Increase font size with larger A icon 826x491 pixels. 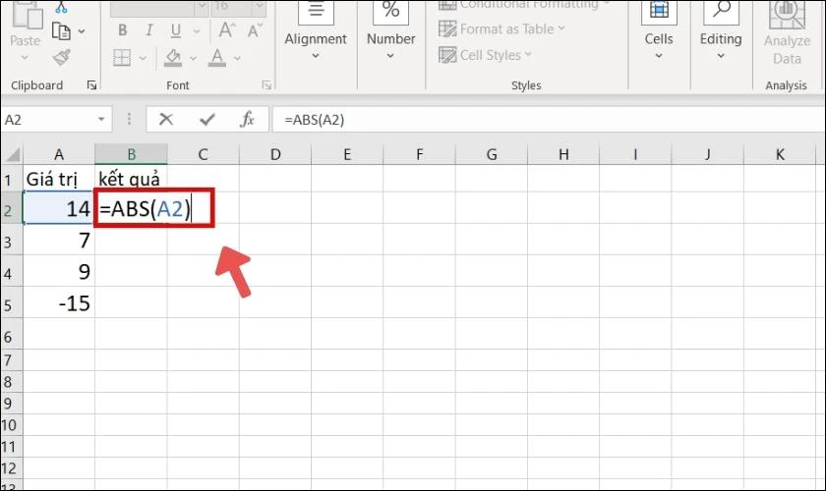[227, 30]
